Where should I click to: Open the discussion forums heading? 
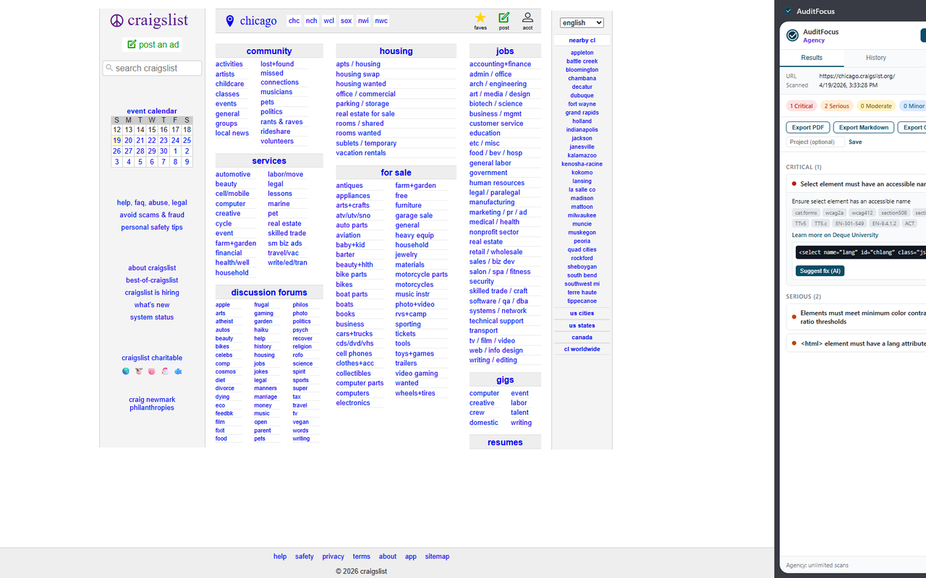tap(269, 293)
